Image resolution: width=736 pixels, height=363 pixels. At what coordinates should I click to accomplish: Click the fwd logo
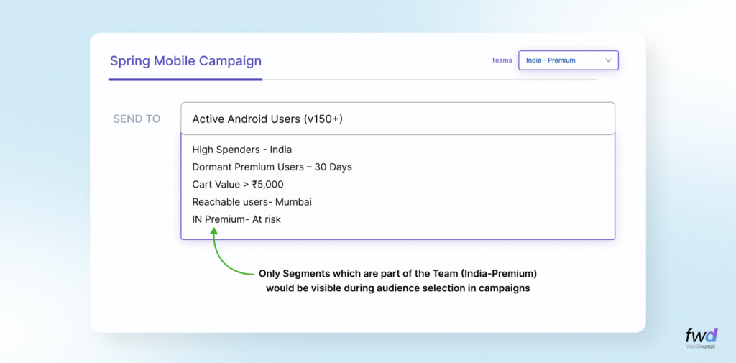[x=701, y=335]
